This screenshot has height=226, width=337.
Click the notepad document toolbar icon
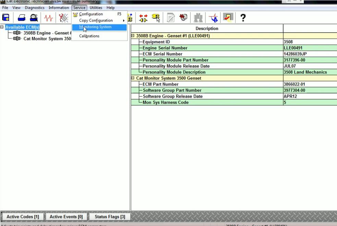point(171,18)
